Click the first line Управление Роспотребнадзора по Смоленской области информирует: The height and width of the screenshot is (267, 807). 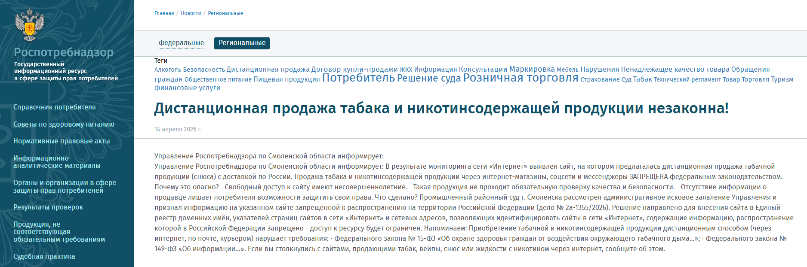pyautogui.click(x=269, y=156)
